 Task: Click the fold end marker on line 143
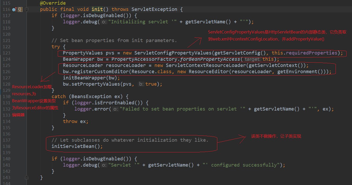pos(26,177)
